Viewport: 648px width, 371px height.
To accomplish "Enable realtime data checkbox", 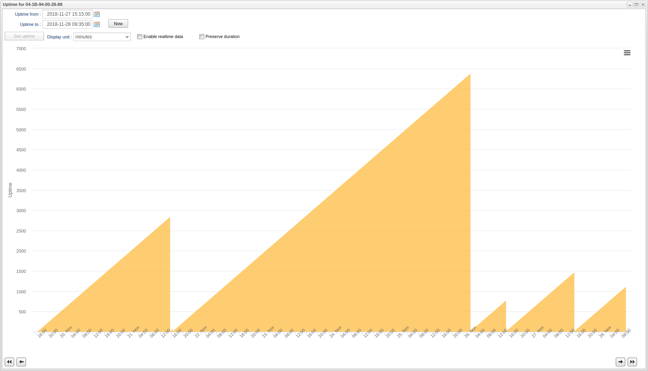I will tap(140, 37).
